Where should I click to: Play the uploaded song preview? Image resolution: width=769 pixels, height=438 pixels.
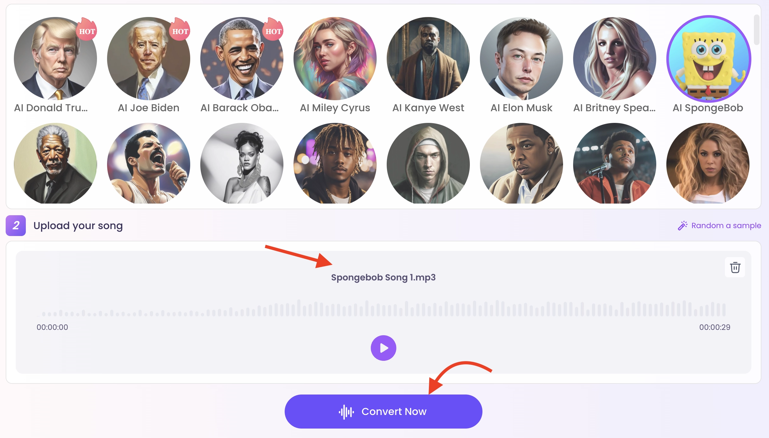click(383, 348)
